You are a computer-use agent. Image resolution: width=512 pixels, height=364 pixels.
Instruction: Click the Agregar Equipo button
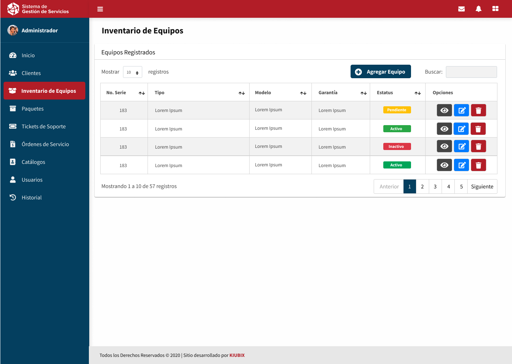tap(380, 71)
